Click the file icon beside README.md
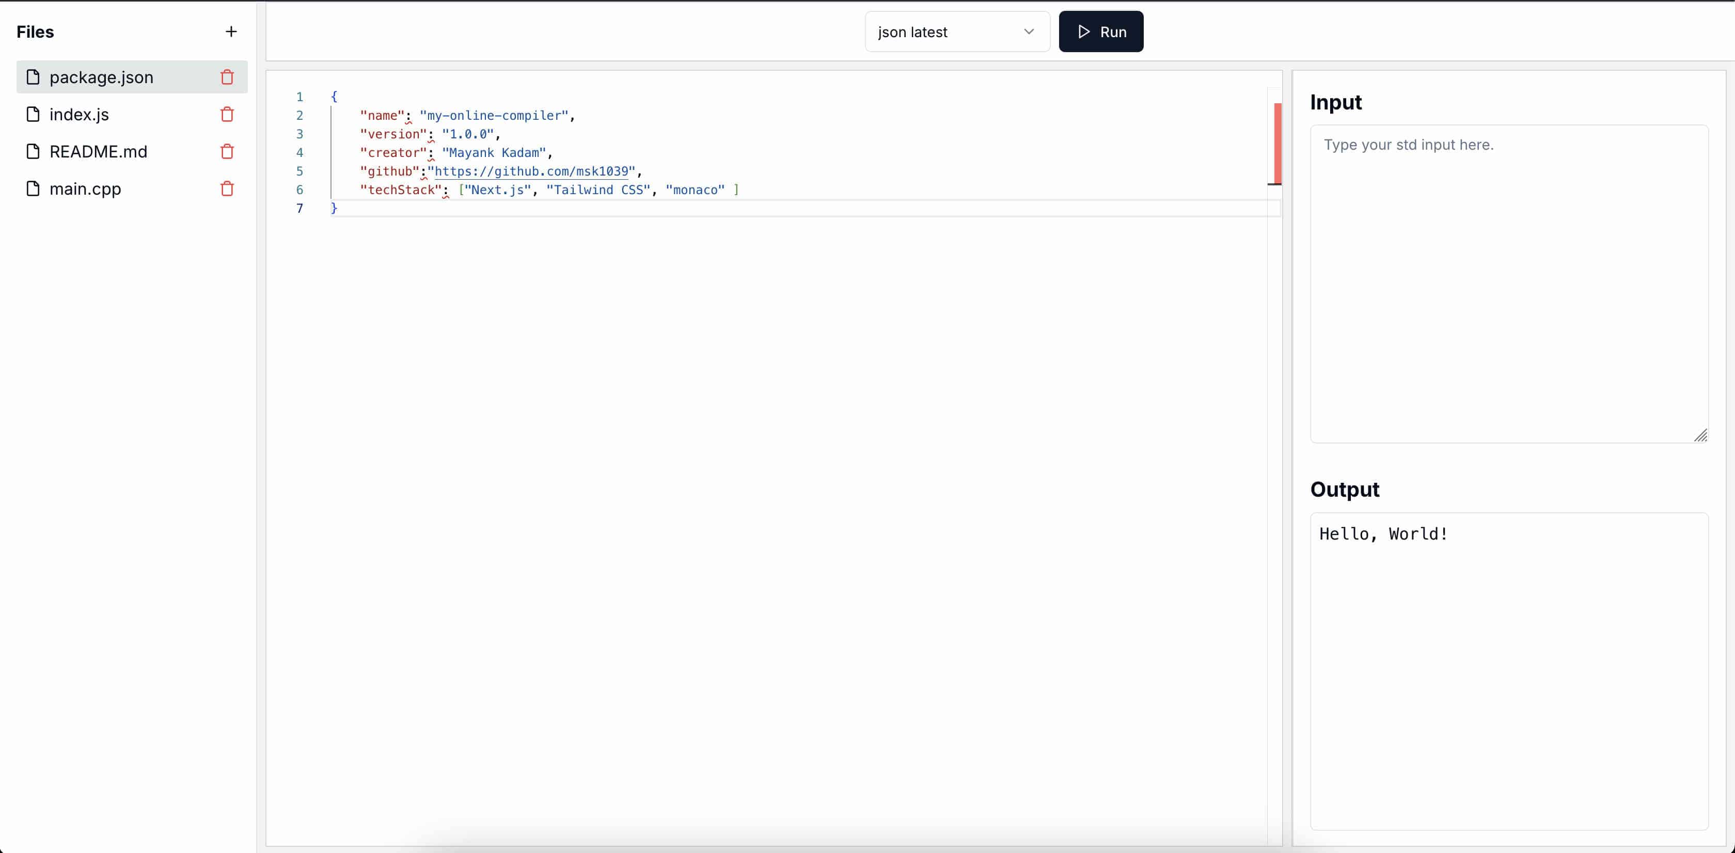Screen dimensions: 1735x853 [33, 151]
